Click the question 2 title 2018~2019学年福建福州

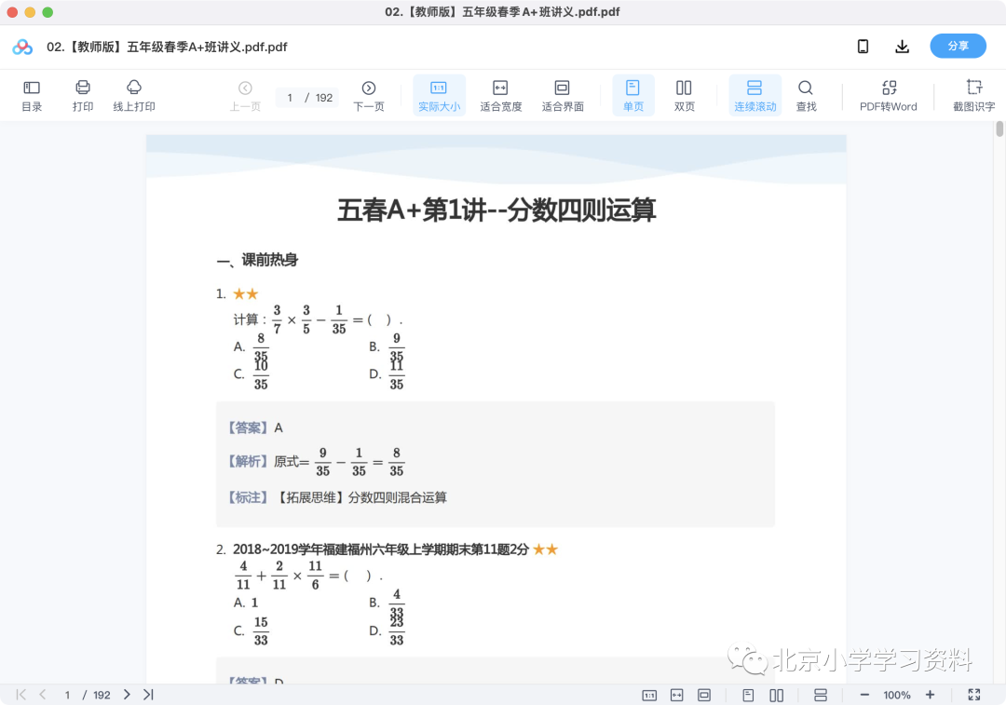[381, 549]
